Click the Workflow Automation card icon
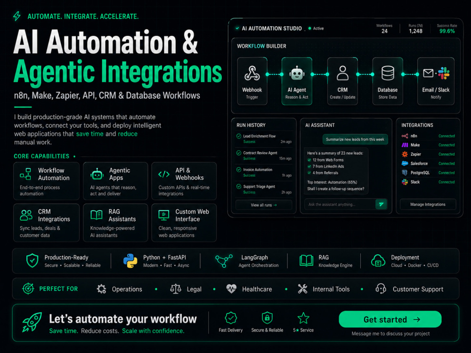This screenshot has width=471, height=353. click(x=25, y=174)
